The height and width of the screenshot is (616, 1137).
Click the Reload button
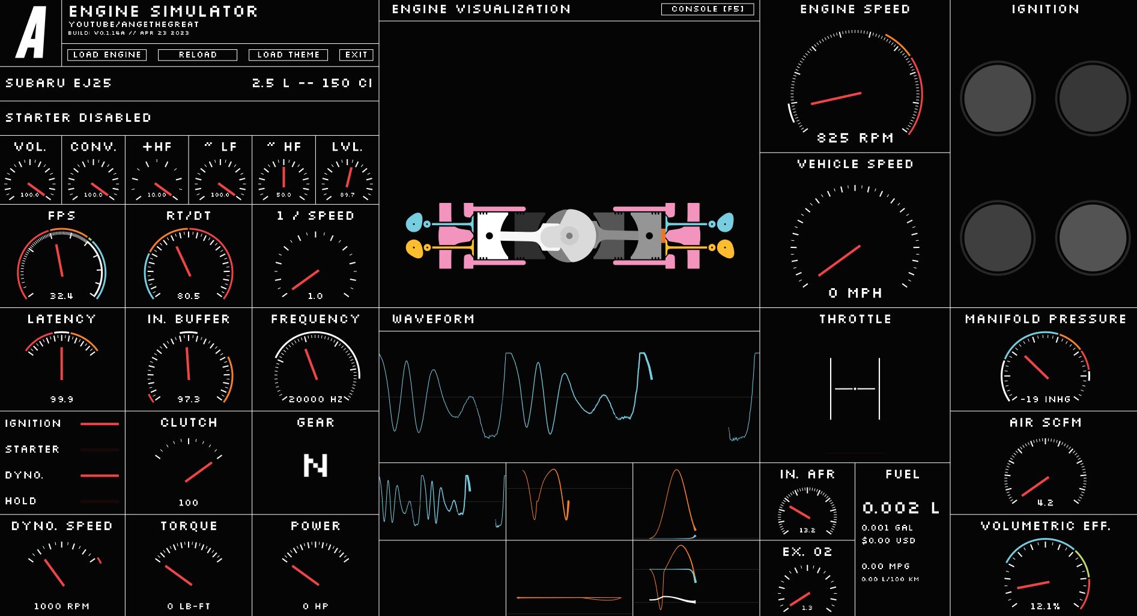(198, 55)
